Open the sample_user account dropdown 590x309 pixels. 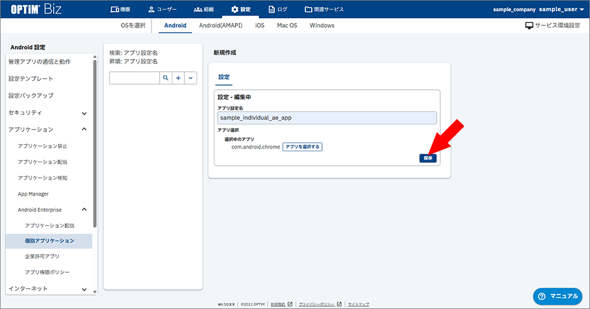pos(561,9)
